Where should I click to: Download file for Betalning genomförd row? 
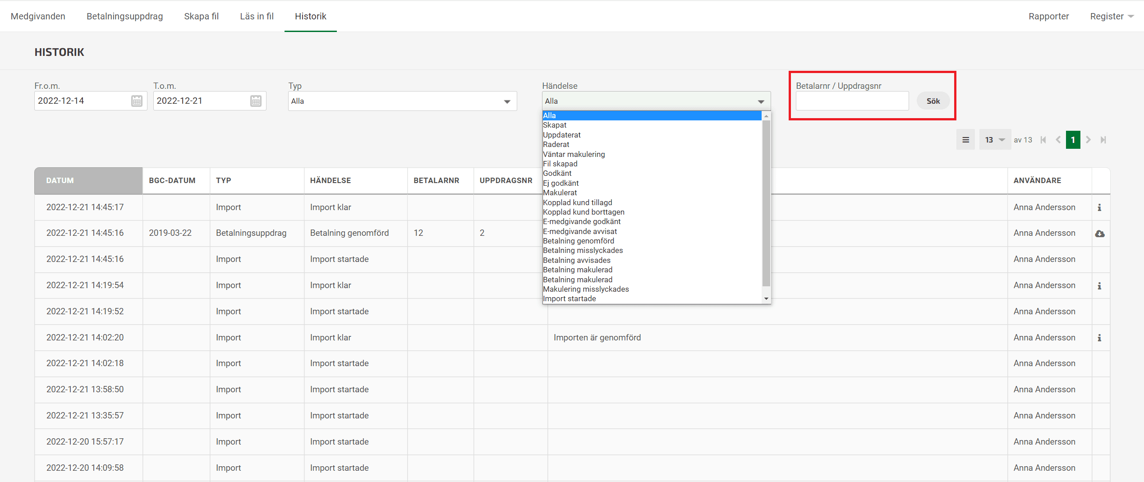pos(1100,234)
